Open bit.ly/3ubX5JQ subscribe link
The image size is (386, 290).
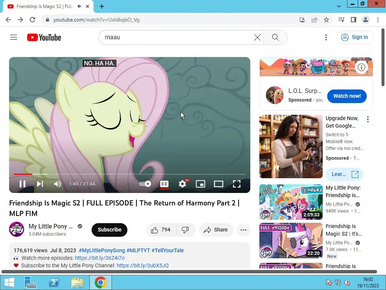142,265
